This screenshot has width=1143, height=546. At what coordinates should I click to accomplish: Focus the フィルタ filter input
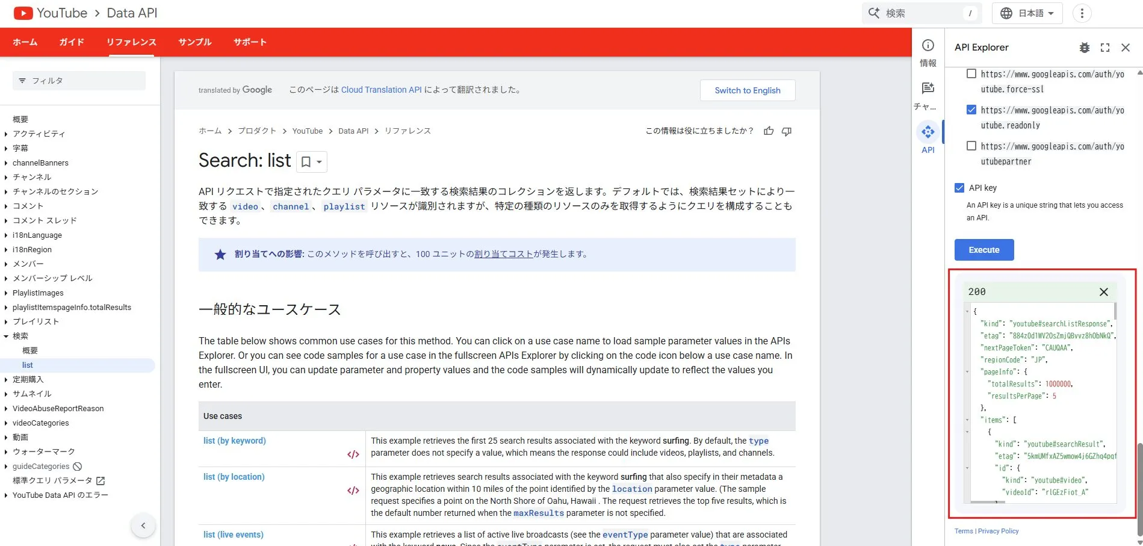[x=79, y=81]
